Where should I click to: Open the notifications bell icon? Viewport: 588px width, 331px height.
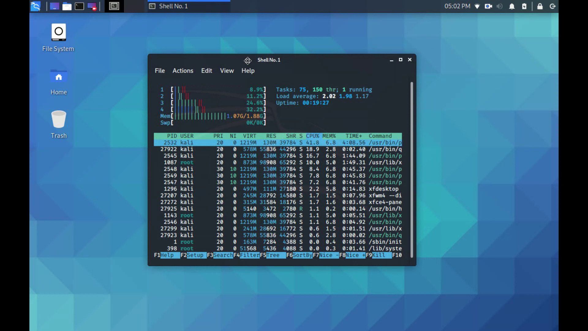pos(511,6)
